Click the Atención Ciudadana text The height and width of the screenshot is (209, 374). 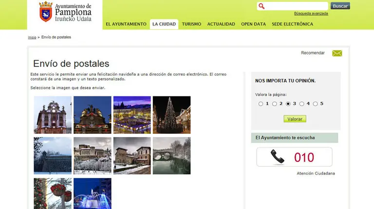coord(316,174)
